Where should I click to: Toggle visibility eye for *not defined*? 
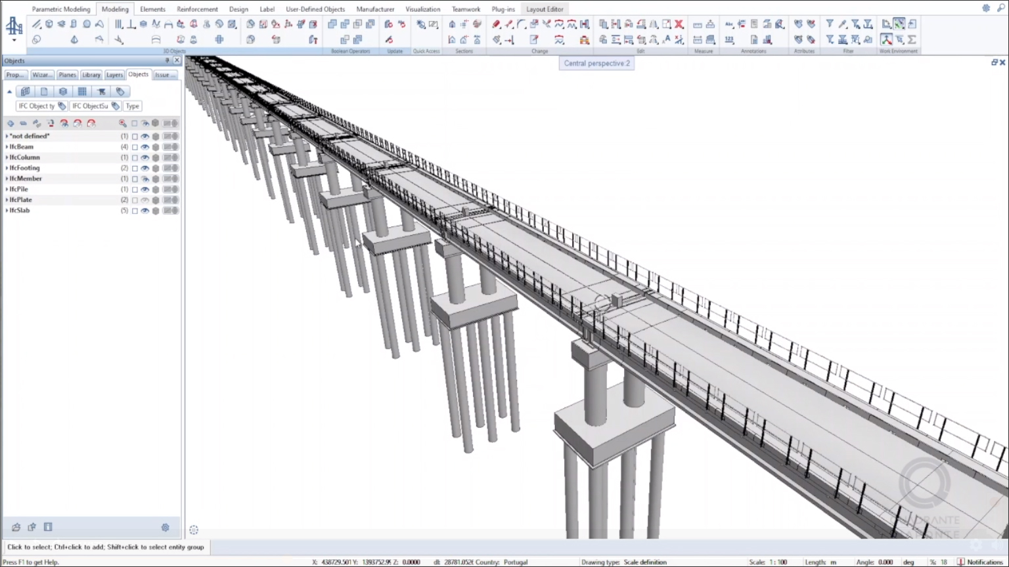click(145, 136)
